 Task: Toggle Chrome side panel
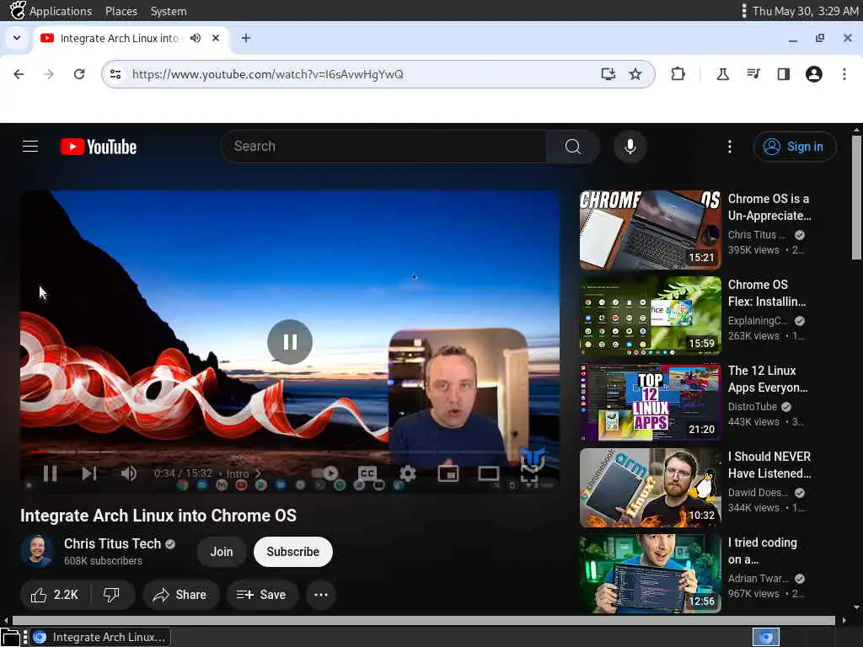[x=783, y=74]
